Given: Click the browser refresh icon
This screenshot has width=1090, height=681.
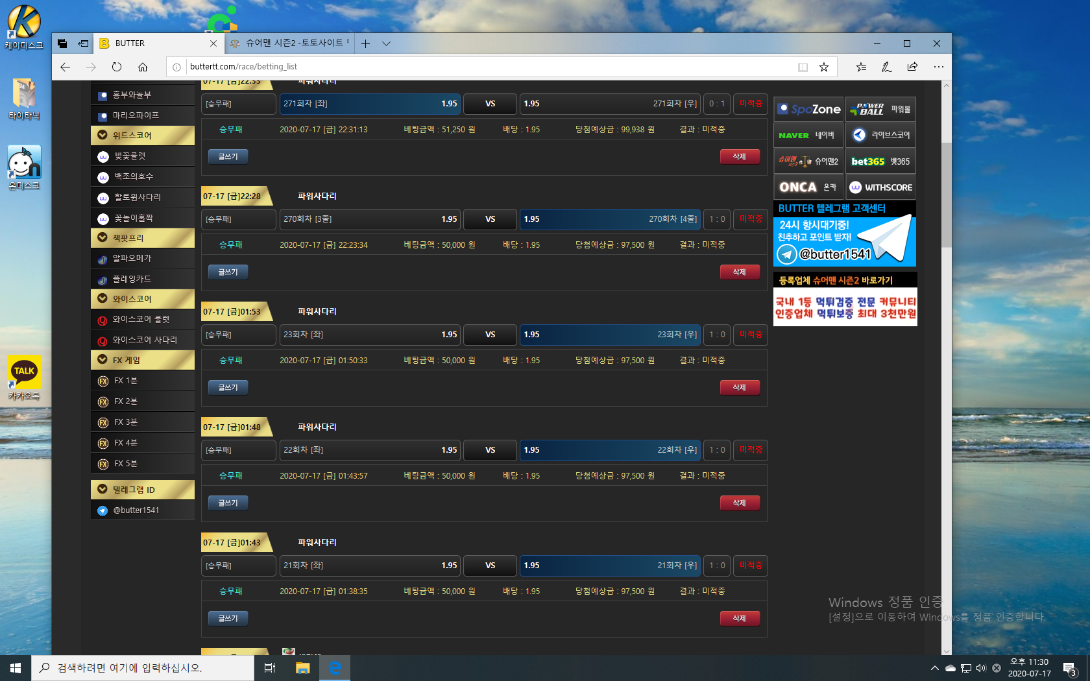Looking at the screenshot, I should coord(117,67).
